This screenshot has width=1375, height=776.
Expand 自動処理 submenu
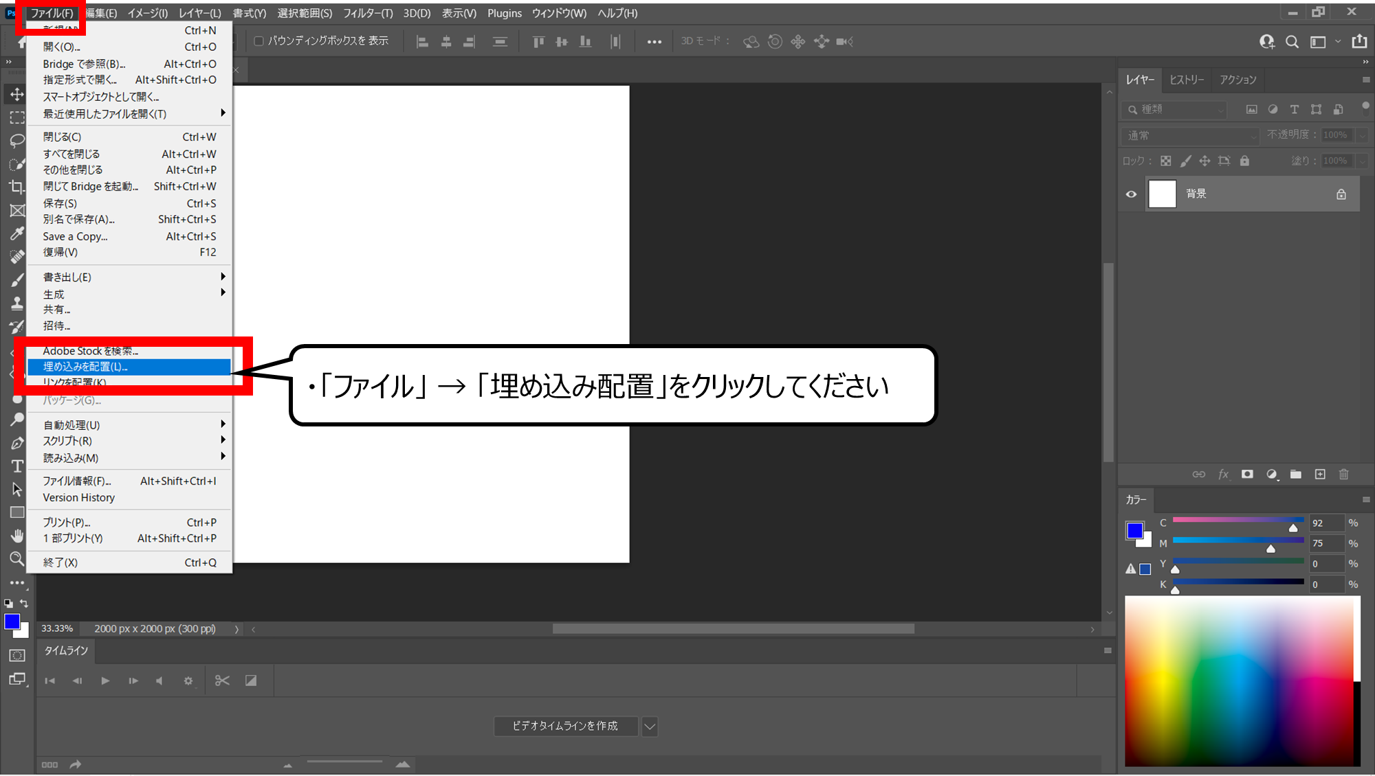(129, 425)
